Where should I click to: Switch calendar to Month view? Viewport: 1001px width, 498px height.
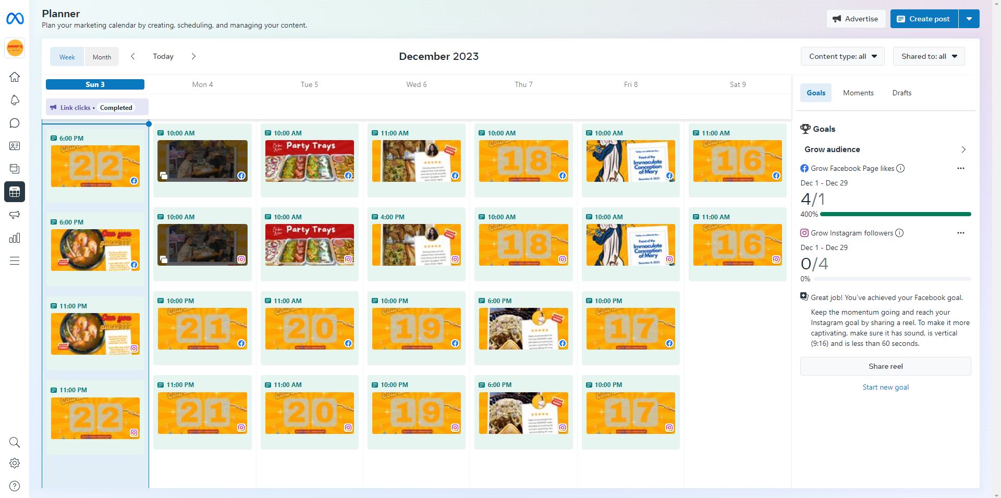click(102, 57)
